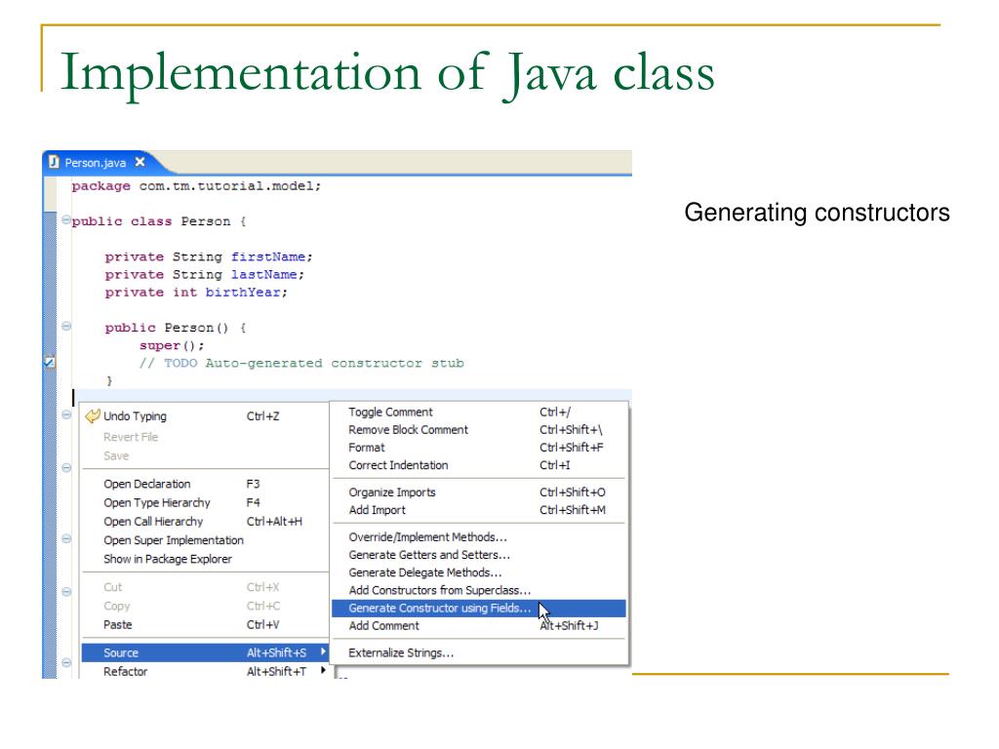The image size is (999, 749).
Task: Click the greyed Save entry
Action: (x=205, y=456)
